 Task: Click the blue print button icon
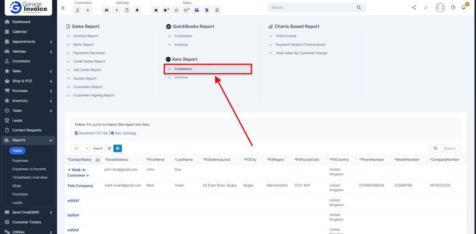tap(118, 148)
